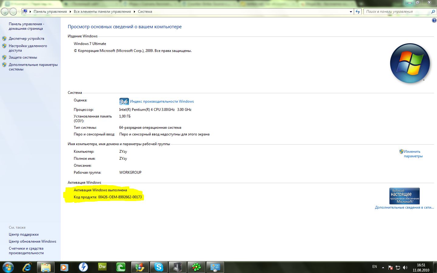The image size is (437, 273).
Task: Open Центр обновления Windows link
Action: tap(32, 241)
